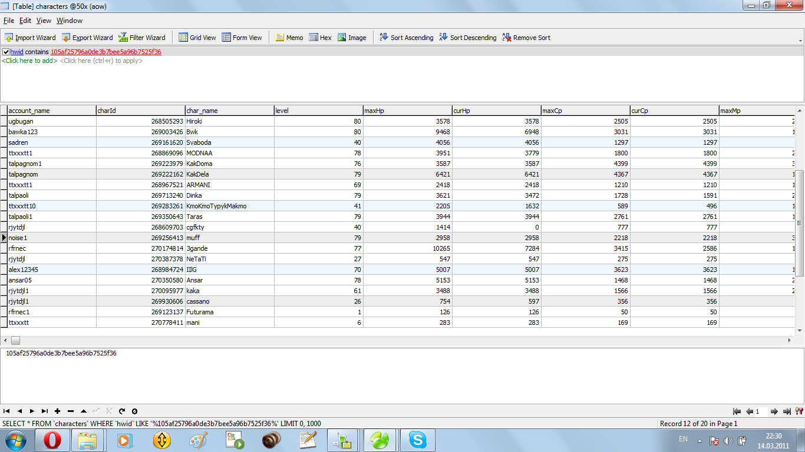Open the toolbar overflow arrow

click(x=801, y=41)
